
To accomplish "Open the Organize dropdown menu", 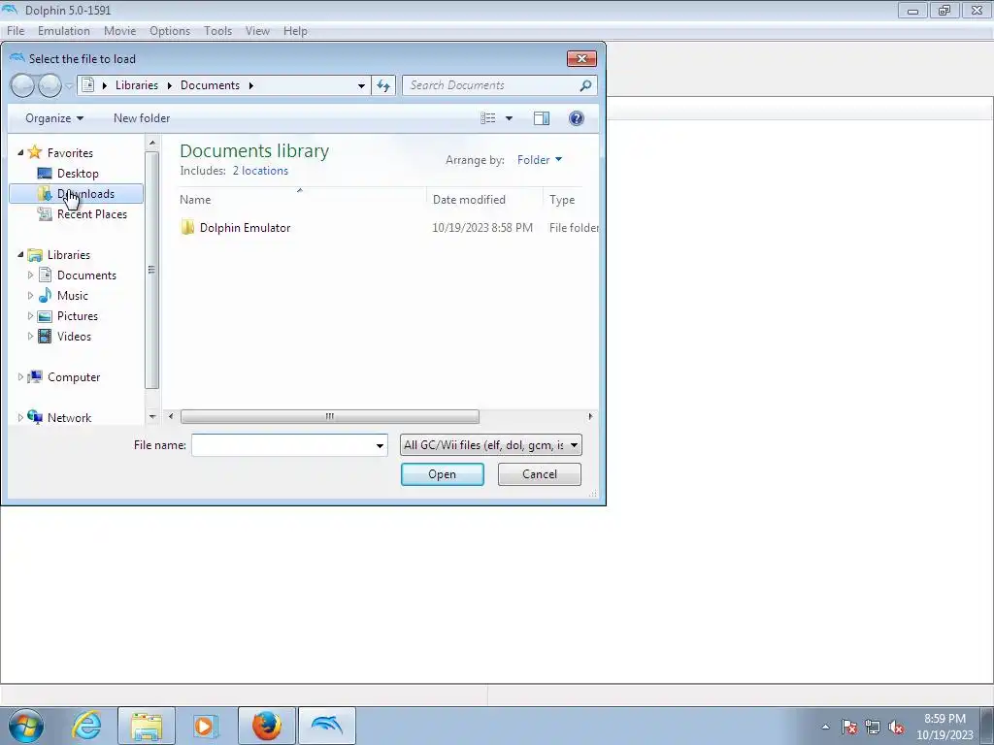I will (x=54, y=117).
